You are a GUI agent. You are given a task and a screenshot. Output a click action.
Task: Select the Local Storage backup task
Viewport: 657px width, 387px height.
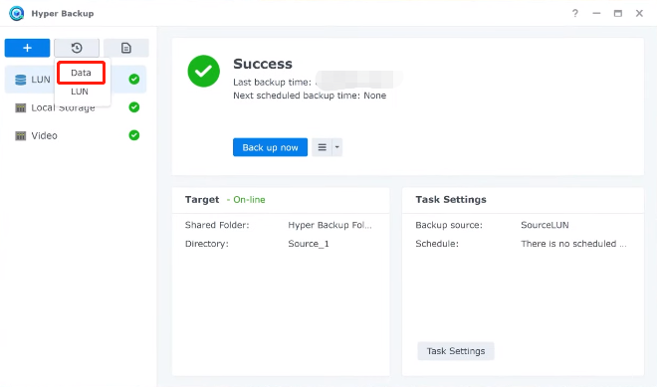[76, 107]
